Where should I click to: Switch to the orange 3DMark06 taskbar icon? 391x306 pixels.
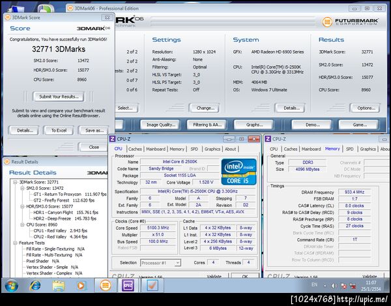point(105,285)
